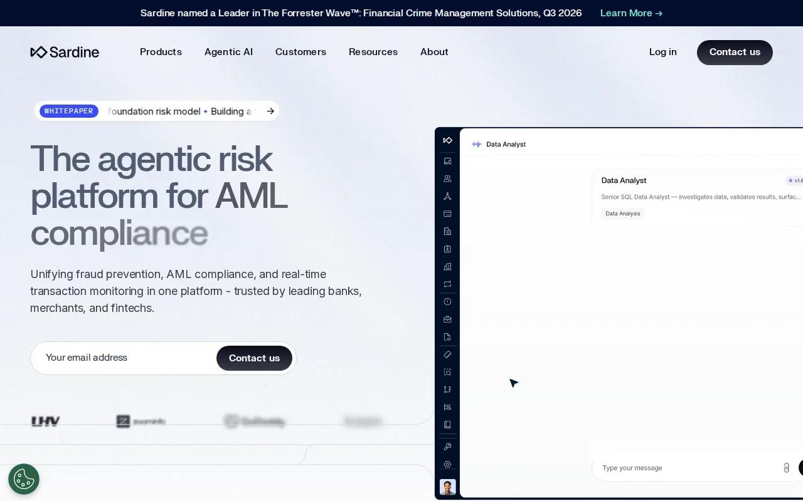Viewport: 803px width, 501px height.
Task: Open the devices icon in the dashboard sidebar
Action: pyautogui.click(x=447, y=161)
